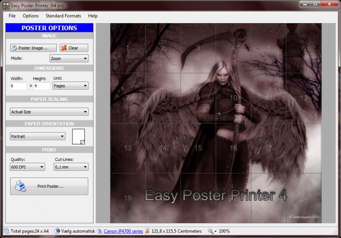Expand the Quality dropdown showing 600 DPI
Image resolution: width=341 pixels, height=238 pixels.
(27, 167)
